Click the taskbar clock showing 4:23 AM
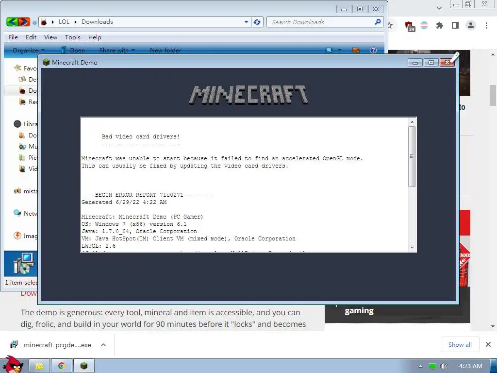The image size is (497, 373). click(470, 366)
